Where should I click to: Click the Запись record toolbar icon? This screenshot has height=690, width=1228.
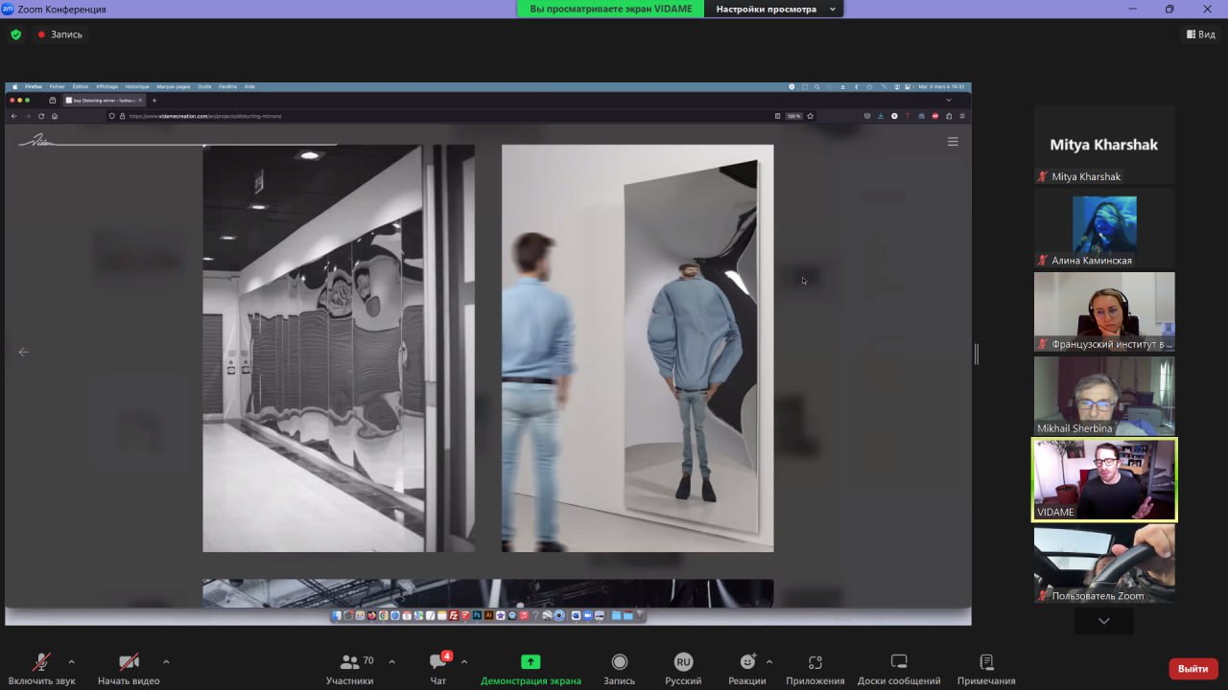pos(619,668)
